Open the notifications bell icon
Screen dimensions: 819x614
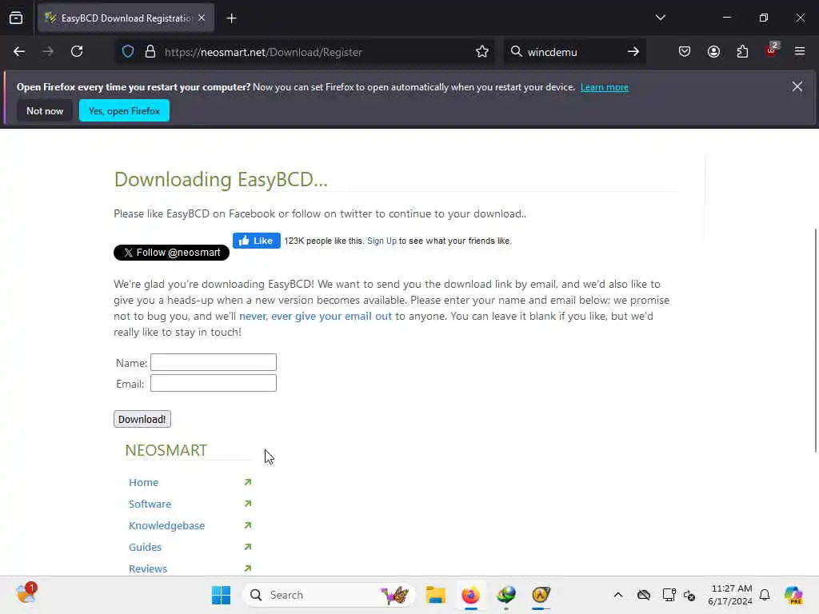765,595
